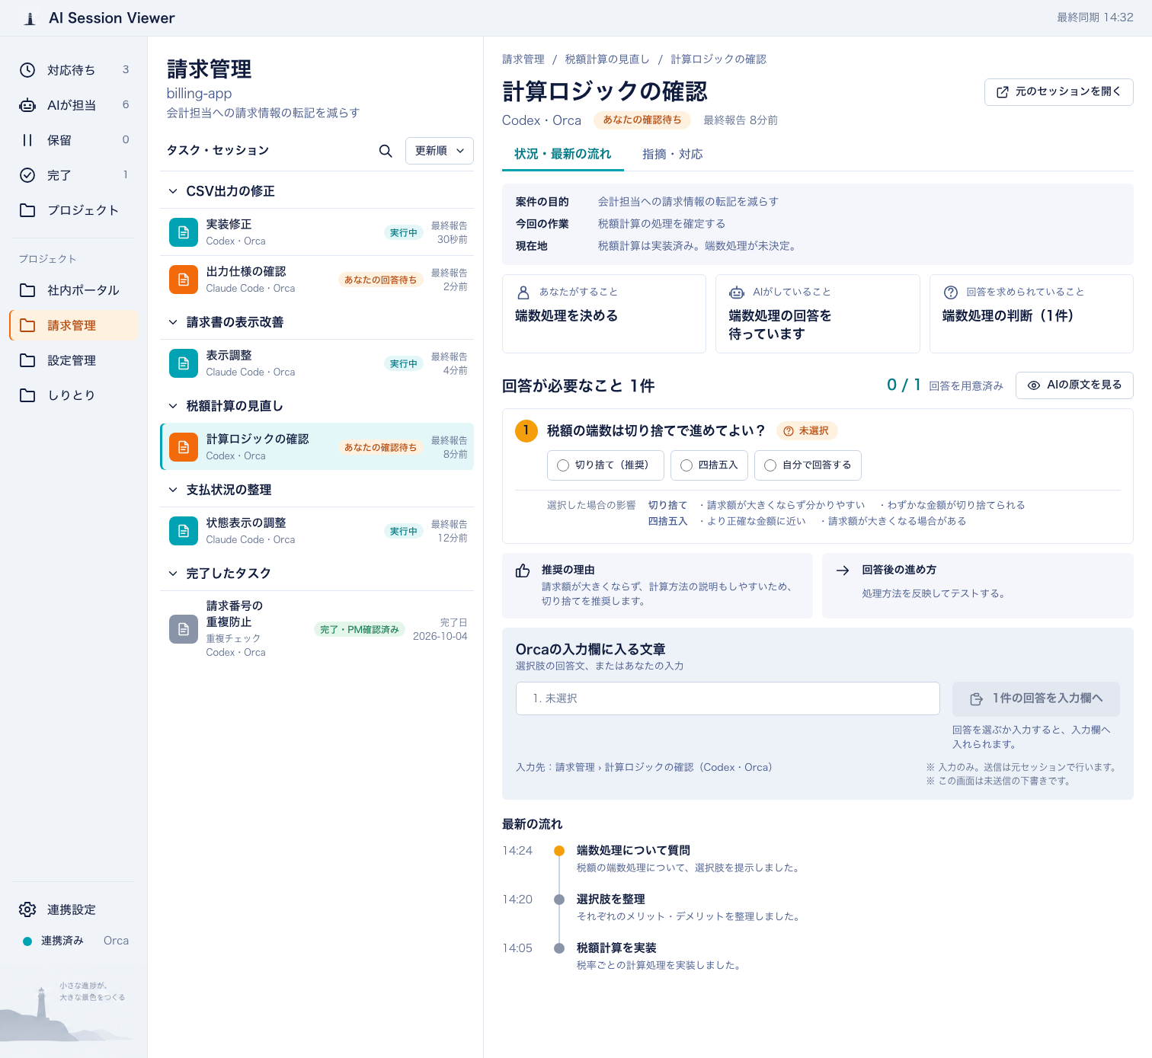Click the folder icon beside 設定管理
This screenshot has width=1152, height=1058.
click(27, 360)
